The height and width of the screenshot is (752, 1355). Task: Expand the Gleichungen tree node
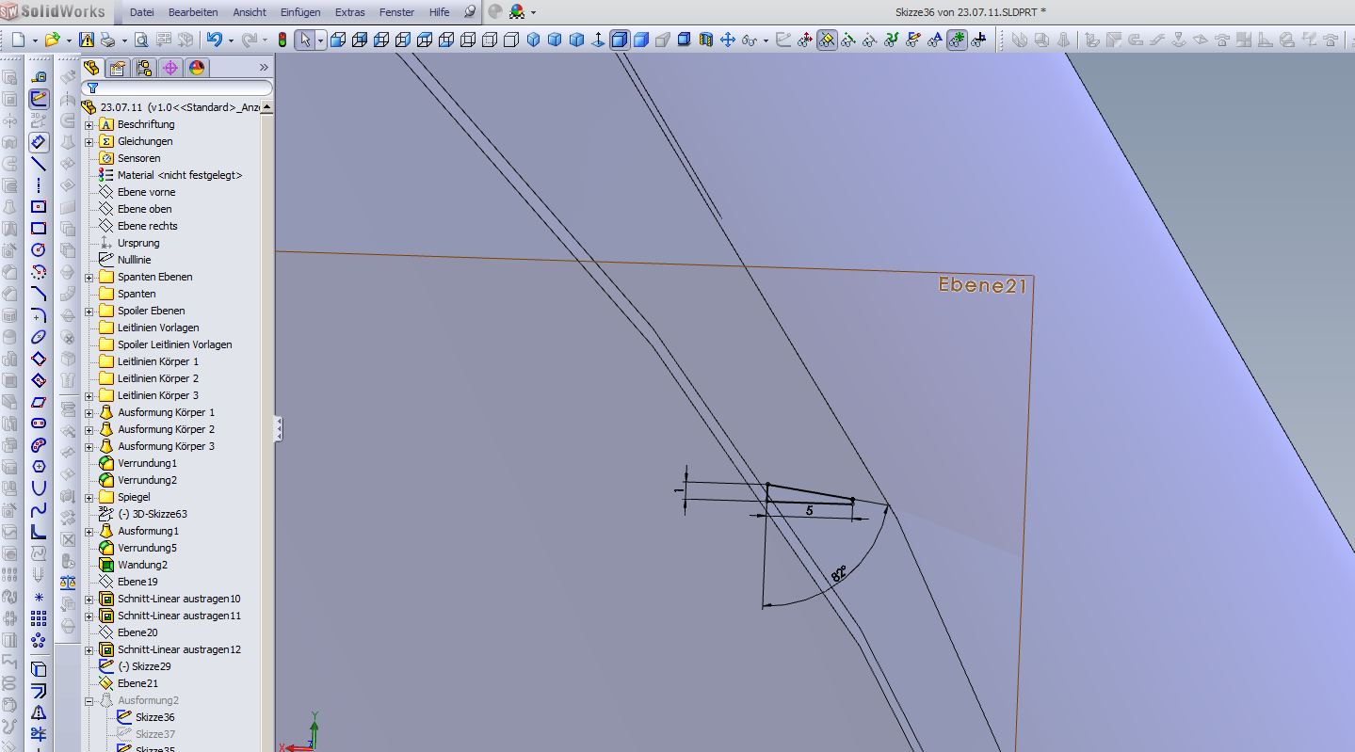pyautogui.click(x=89, y=142)
